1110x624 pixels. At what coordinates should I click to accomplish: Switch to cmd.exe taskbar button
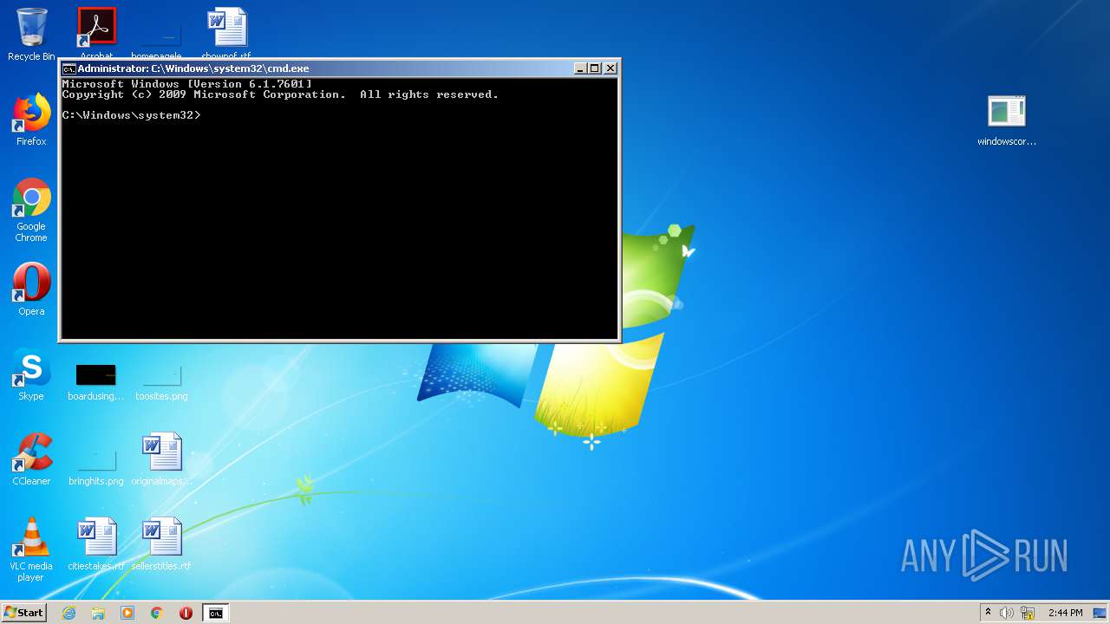(215, 613)
